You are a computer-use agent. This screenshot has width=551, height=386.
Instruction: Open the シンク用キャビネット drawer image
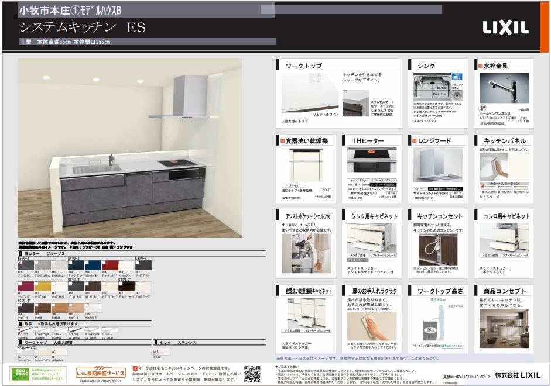point(372,237)
